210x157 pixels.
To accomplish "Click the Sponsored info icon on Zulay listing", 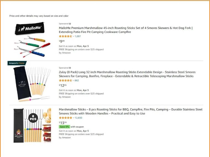I will [x=70, y=68].
